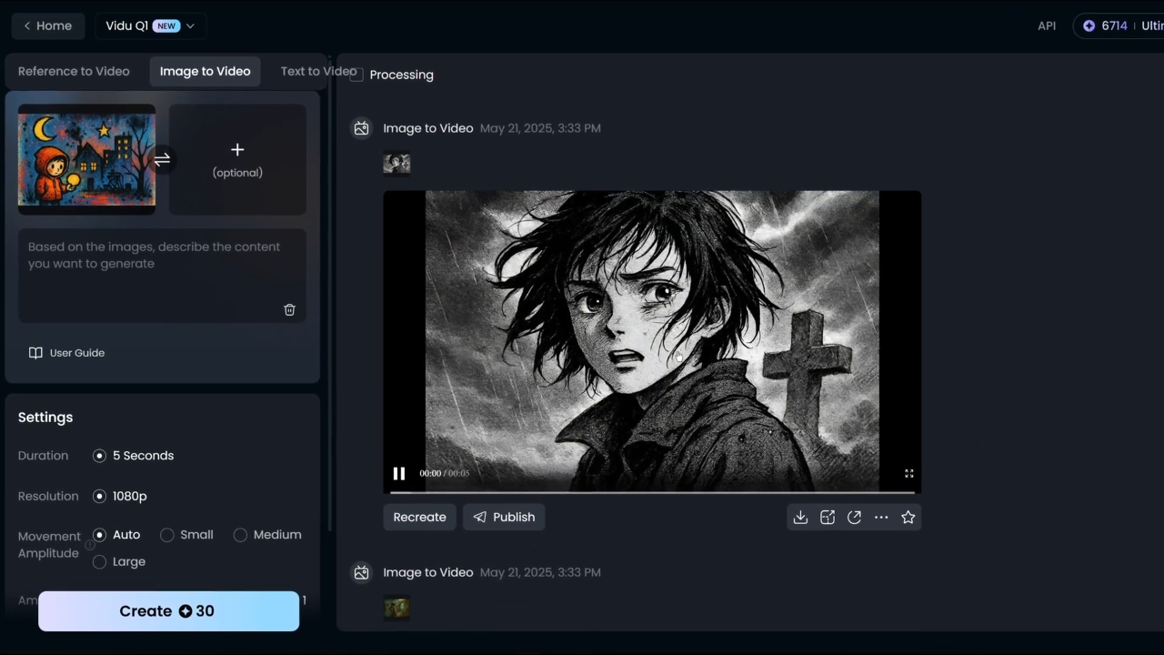Click the image export icon beside download
The height and width of the screenshot is (655, 1164).
coord(828,517)
